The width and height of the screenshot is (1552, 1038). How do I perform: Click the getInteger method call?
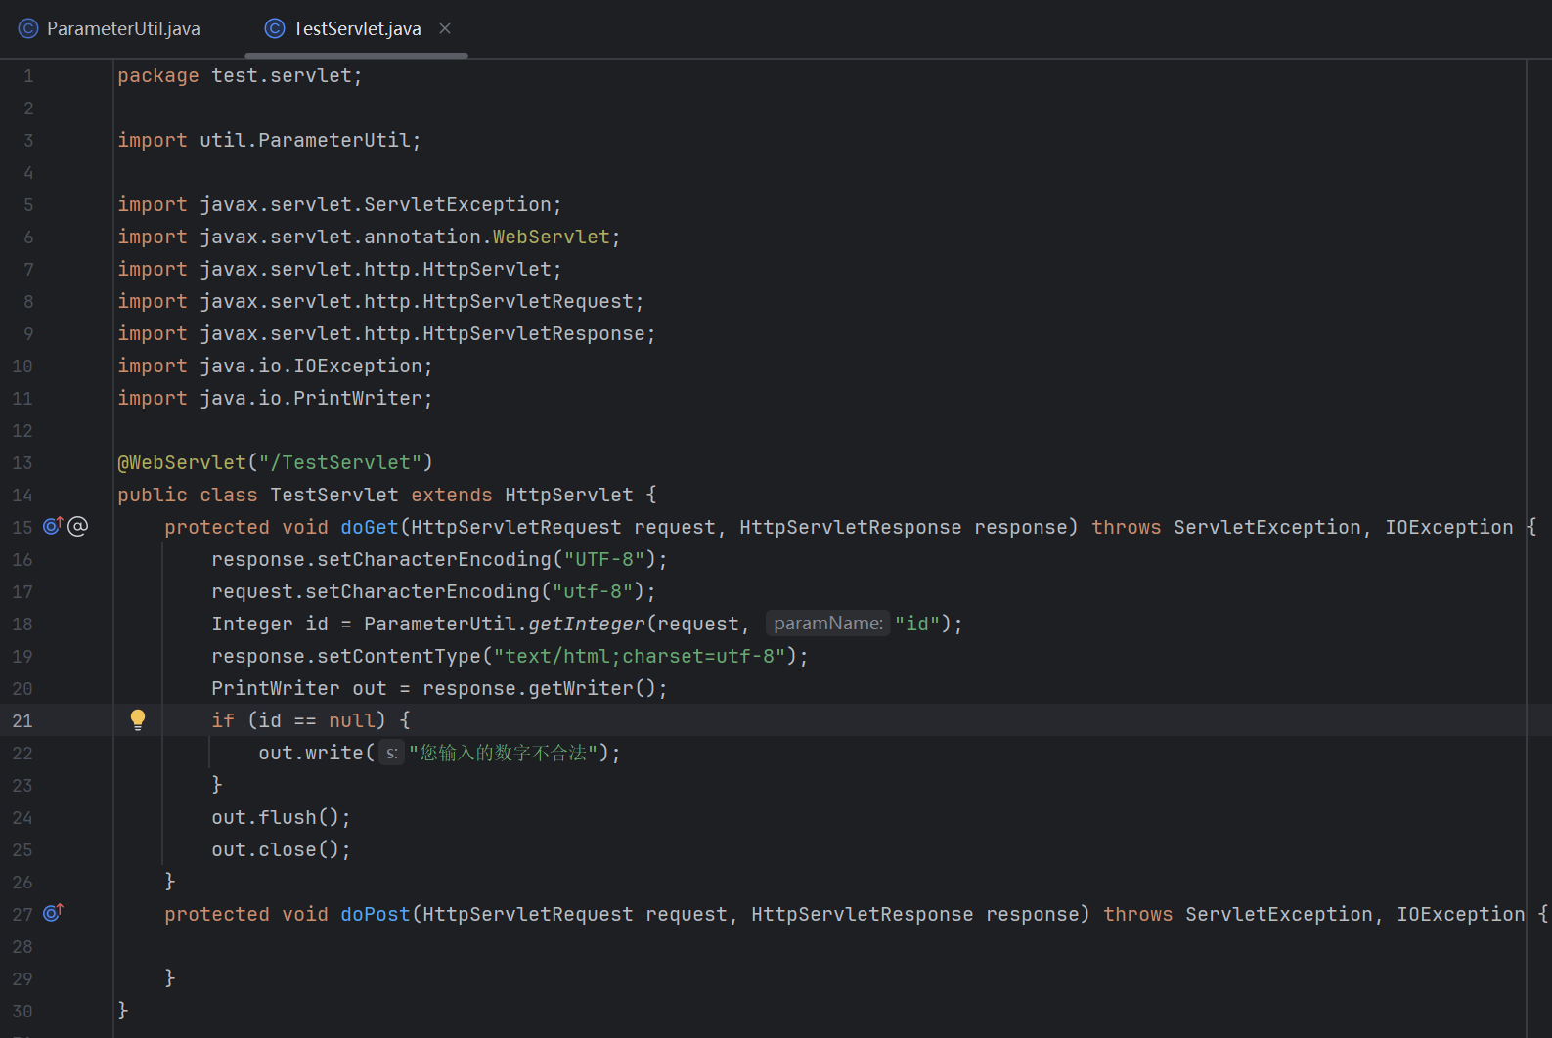pos(587,624)
